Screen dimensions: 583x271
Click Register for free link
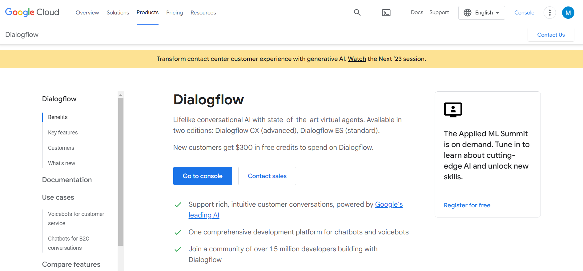pyautogui.click(x=467, y=205)
